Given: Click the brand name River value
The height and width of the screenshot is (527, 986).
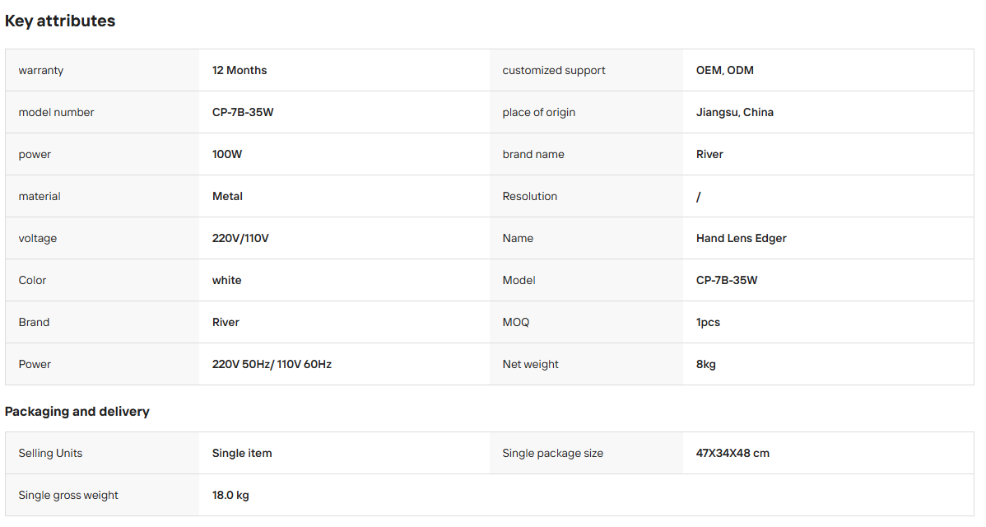Looking at the screenshot, I should 709,155.
